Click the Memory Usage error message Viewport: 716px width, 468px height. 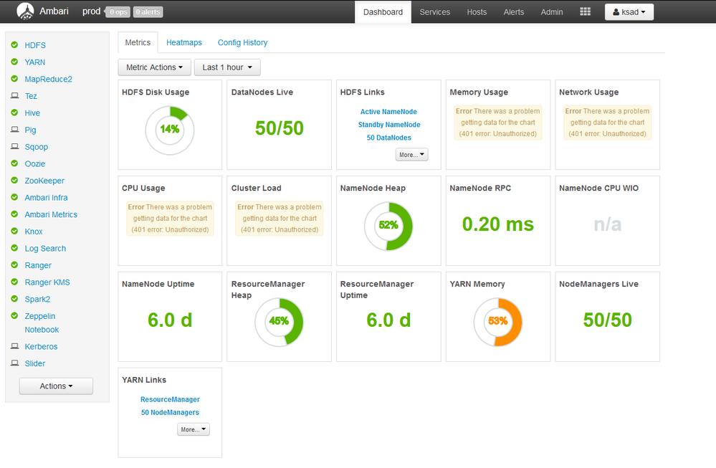coord(498,123)
